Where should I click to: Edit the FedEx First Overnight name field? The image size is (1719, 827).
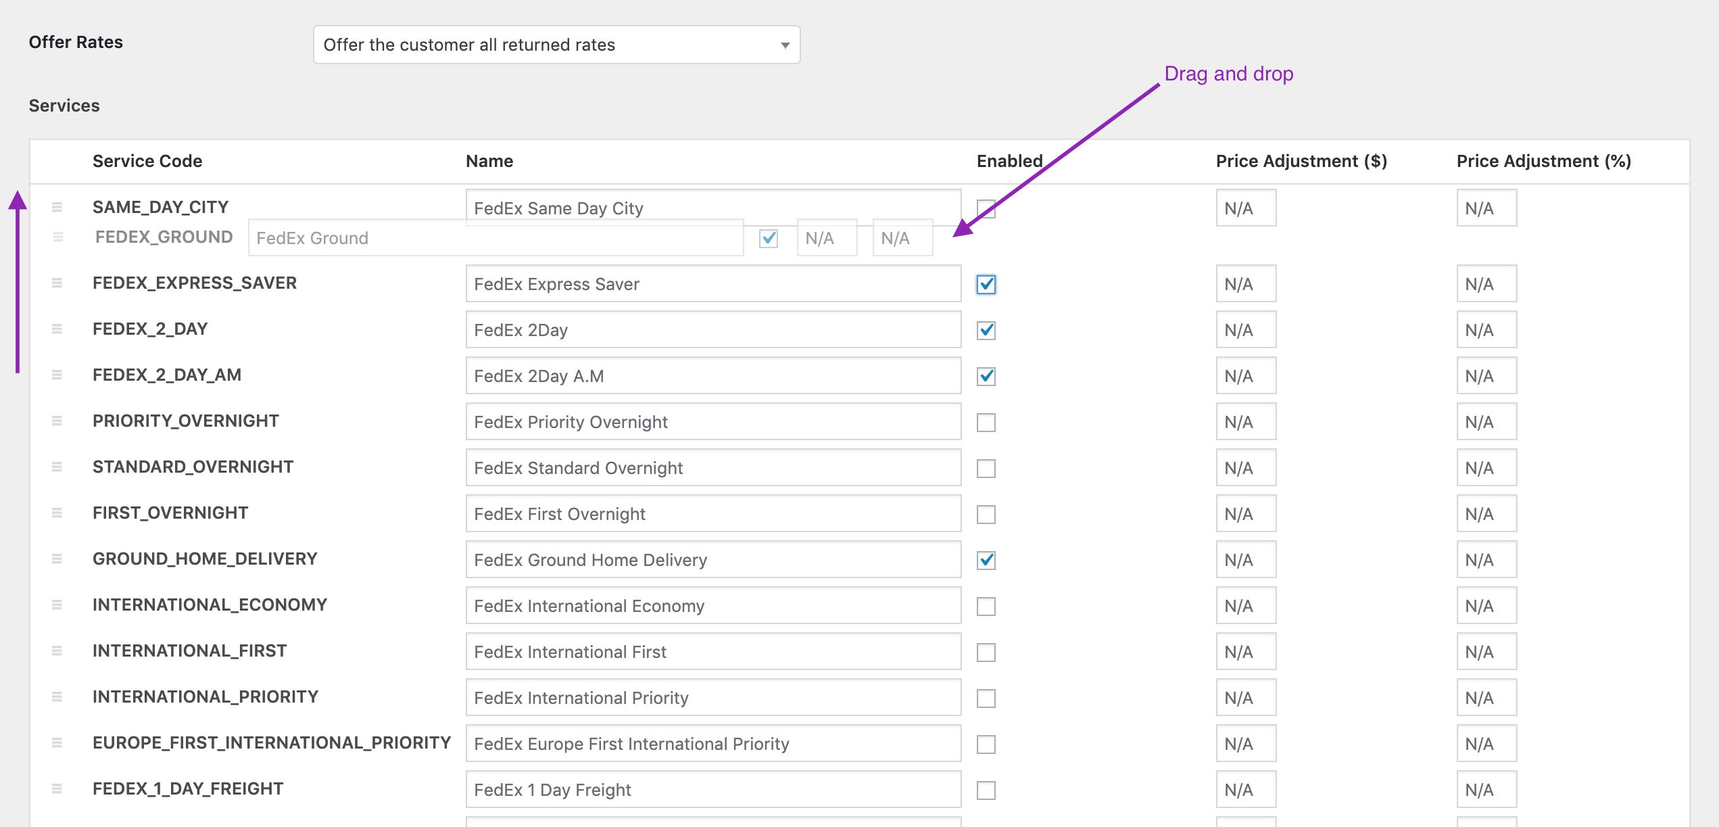tap(713, 513)
